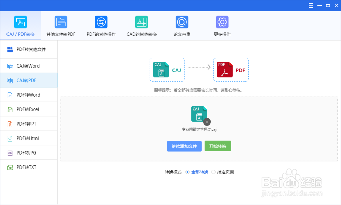Switch conversion mode to 指定页面
Image resolution: width=341 pixels, height=205 pixels.
tap(213, 172)
